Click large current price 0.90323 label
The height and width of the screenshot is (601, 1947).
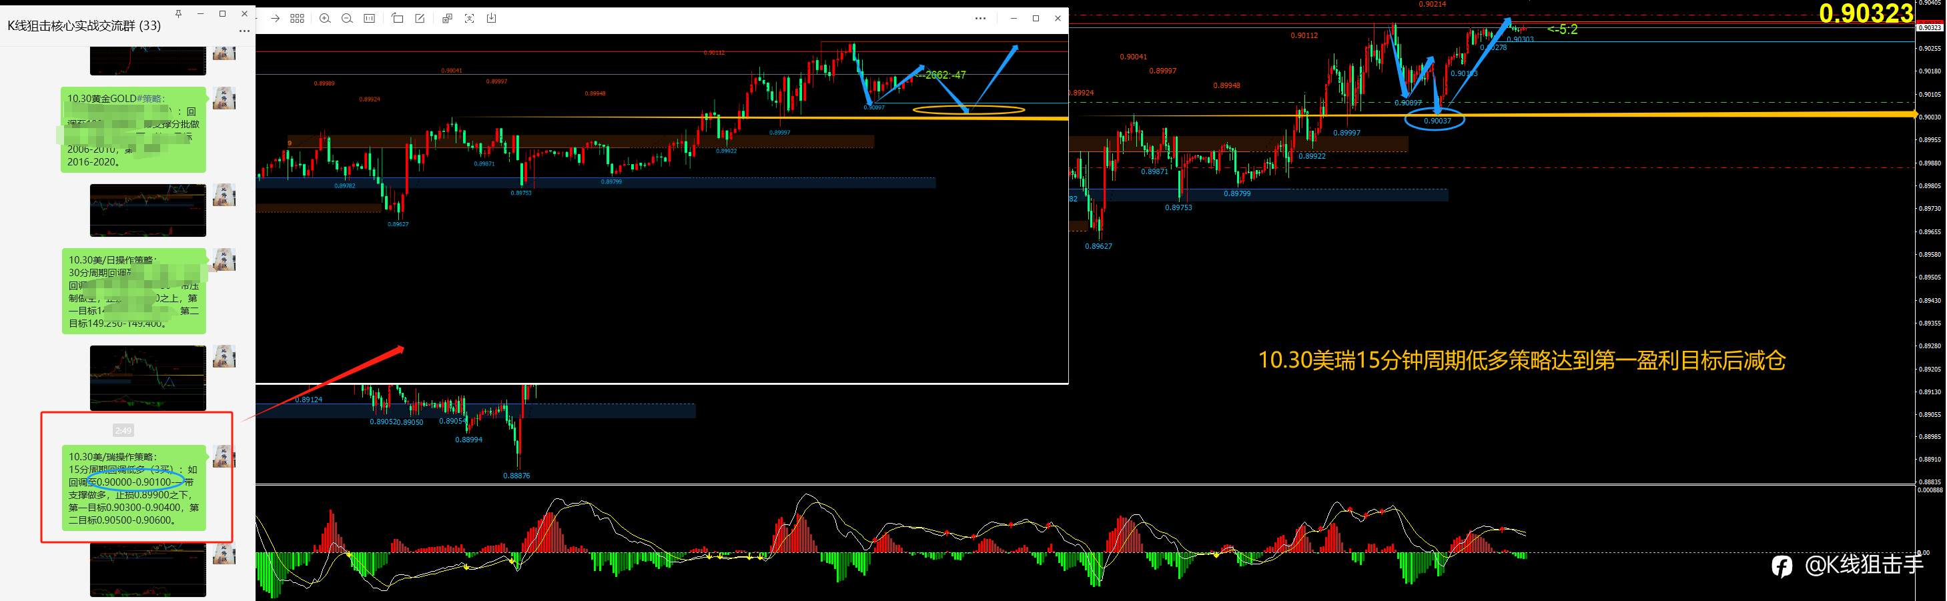pos(1865,13)
